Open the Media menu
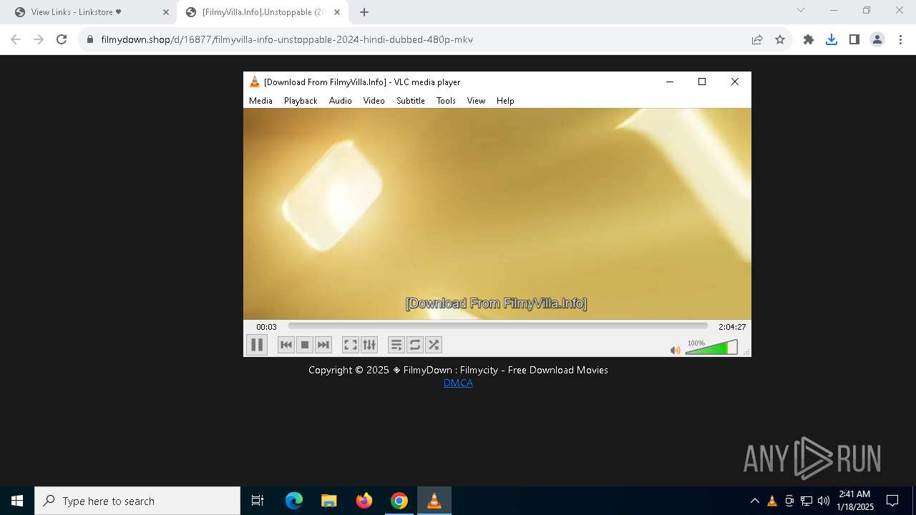Image resolution: width=916 pixels, height=515 pixels. 260,101
